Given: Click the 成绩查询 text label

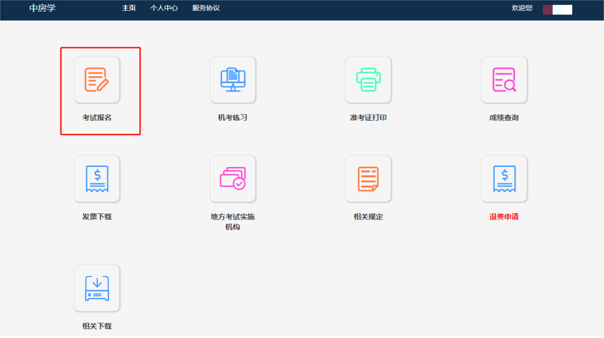Looking at the screenshot, I should point(504,118).
